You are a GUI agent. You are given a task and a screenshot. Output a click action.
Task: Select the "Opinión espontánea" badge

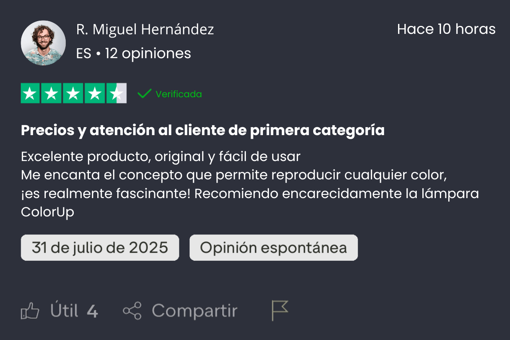coord(273,248)
